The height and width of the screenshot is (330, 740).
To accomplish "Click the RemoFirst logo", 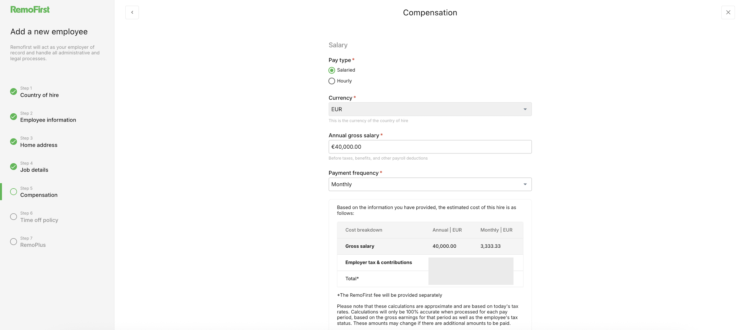I will coord(30,10).
